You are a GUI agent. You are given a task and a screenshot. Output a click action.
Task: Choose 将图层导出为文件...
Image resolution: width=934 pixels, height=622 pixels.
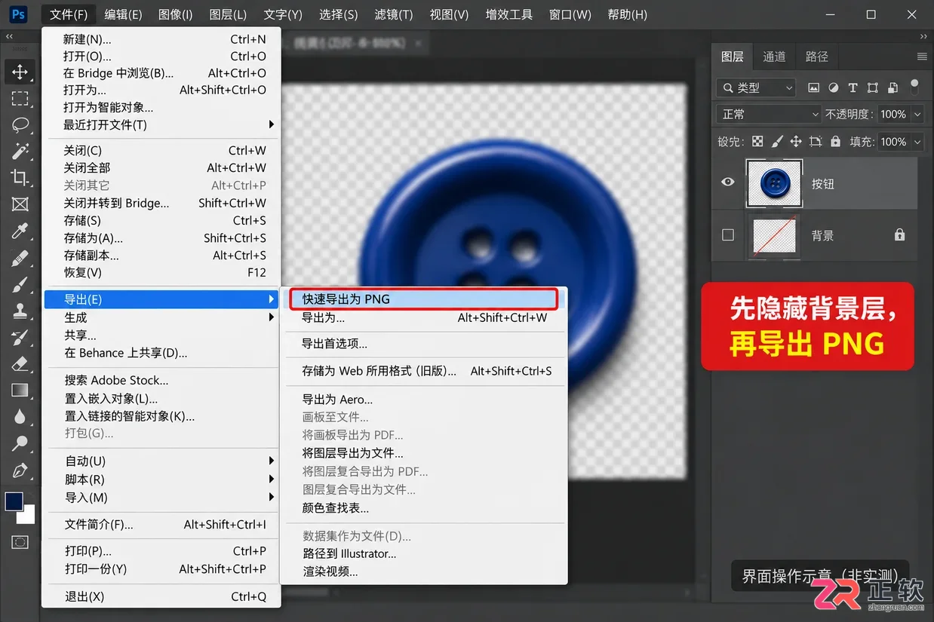(424, 453)
